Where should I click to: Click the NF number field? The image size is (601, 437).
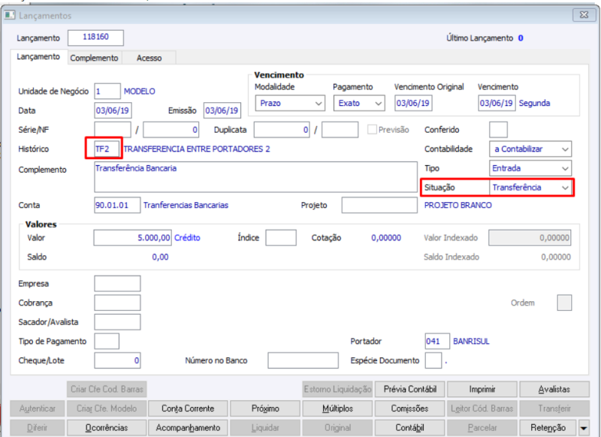[x=171, y=130]
